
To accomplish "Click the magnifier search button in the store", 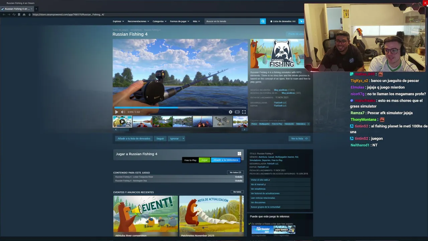I will coord(263,21).
